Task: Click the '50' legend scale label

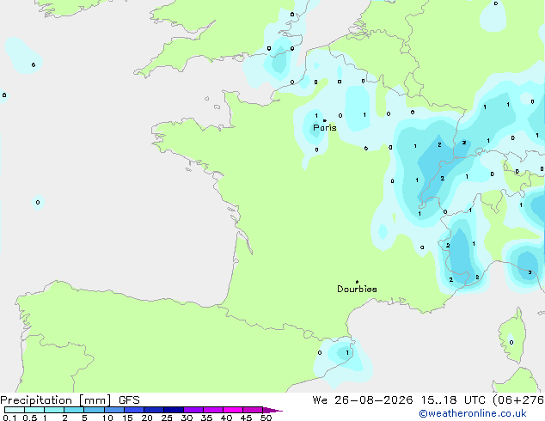Action: point(266,418)
